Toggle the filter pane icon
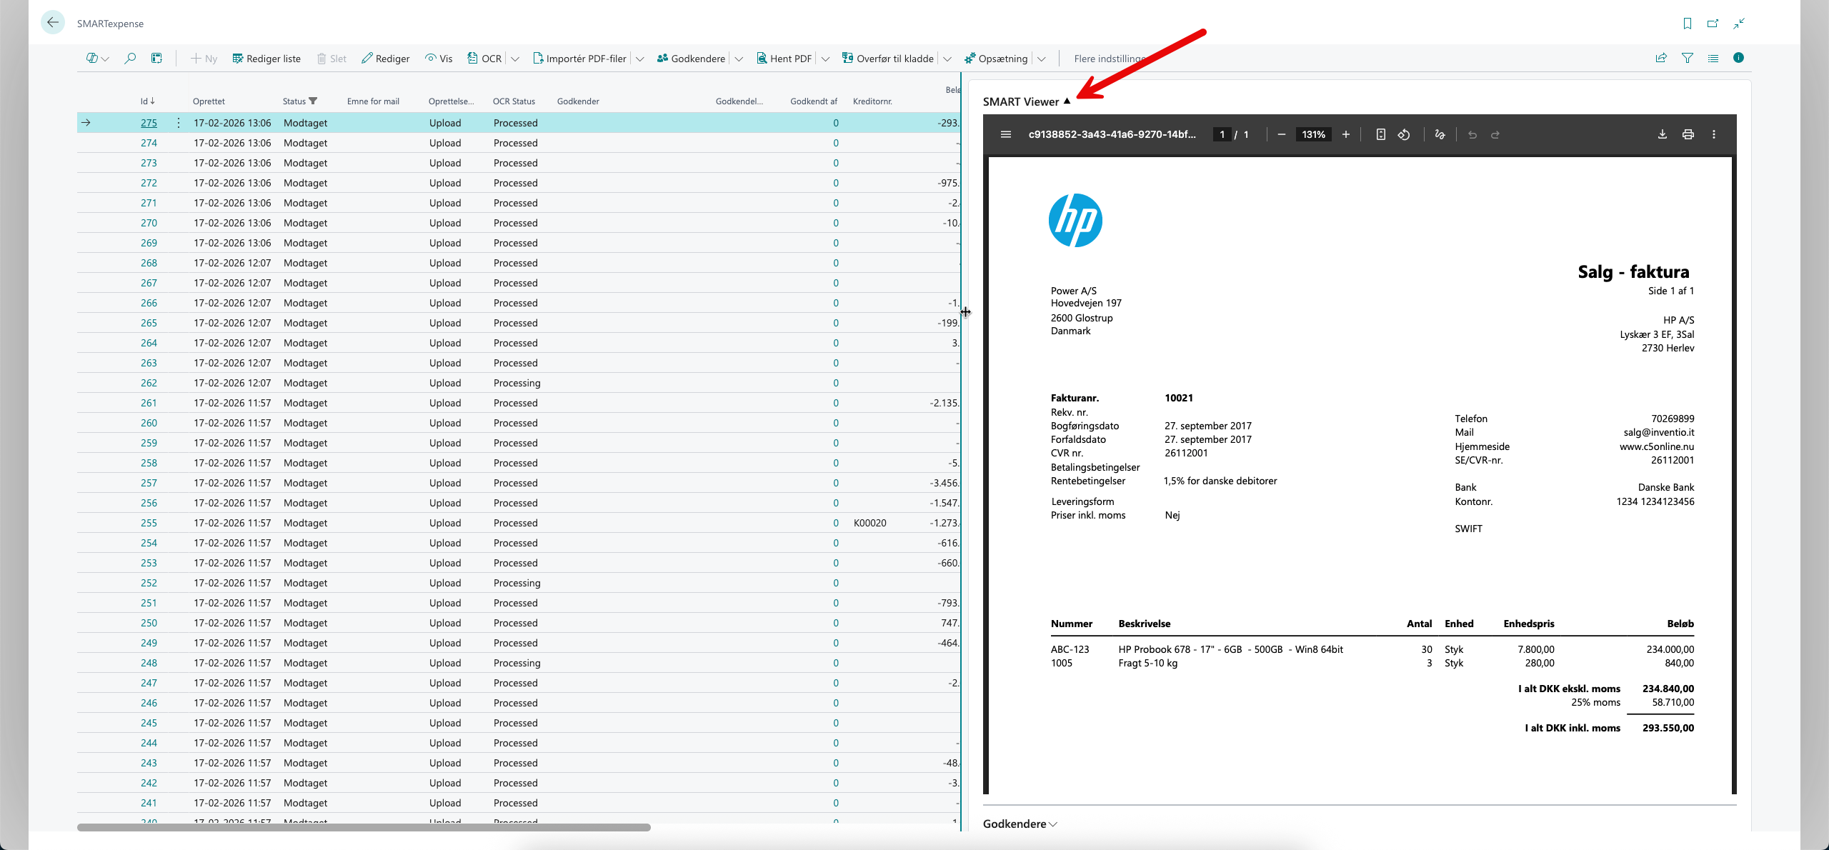Screen dimensions: 1829x850 pos(1687,59)
